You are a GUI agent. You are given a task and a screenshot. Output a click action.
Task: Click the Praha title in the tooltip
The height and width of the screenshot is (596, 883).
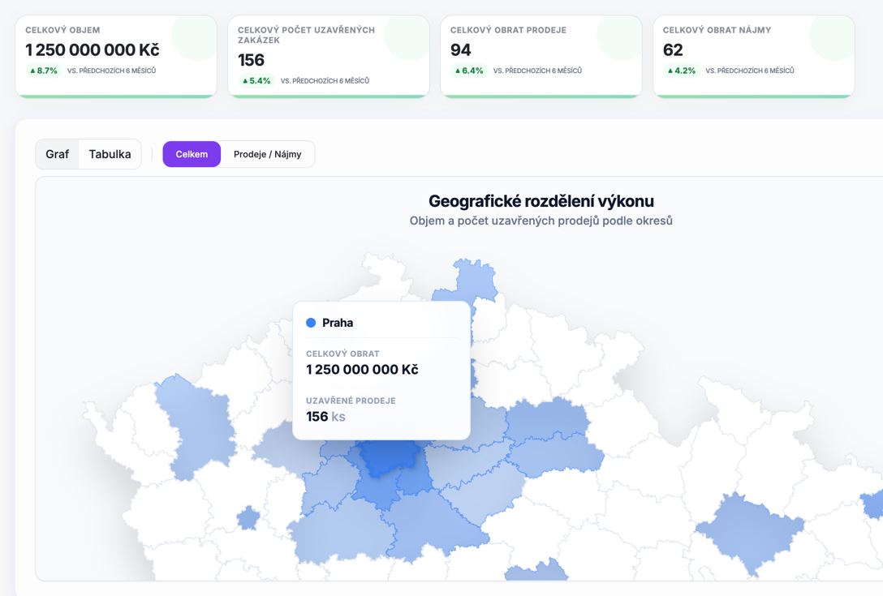338,322
